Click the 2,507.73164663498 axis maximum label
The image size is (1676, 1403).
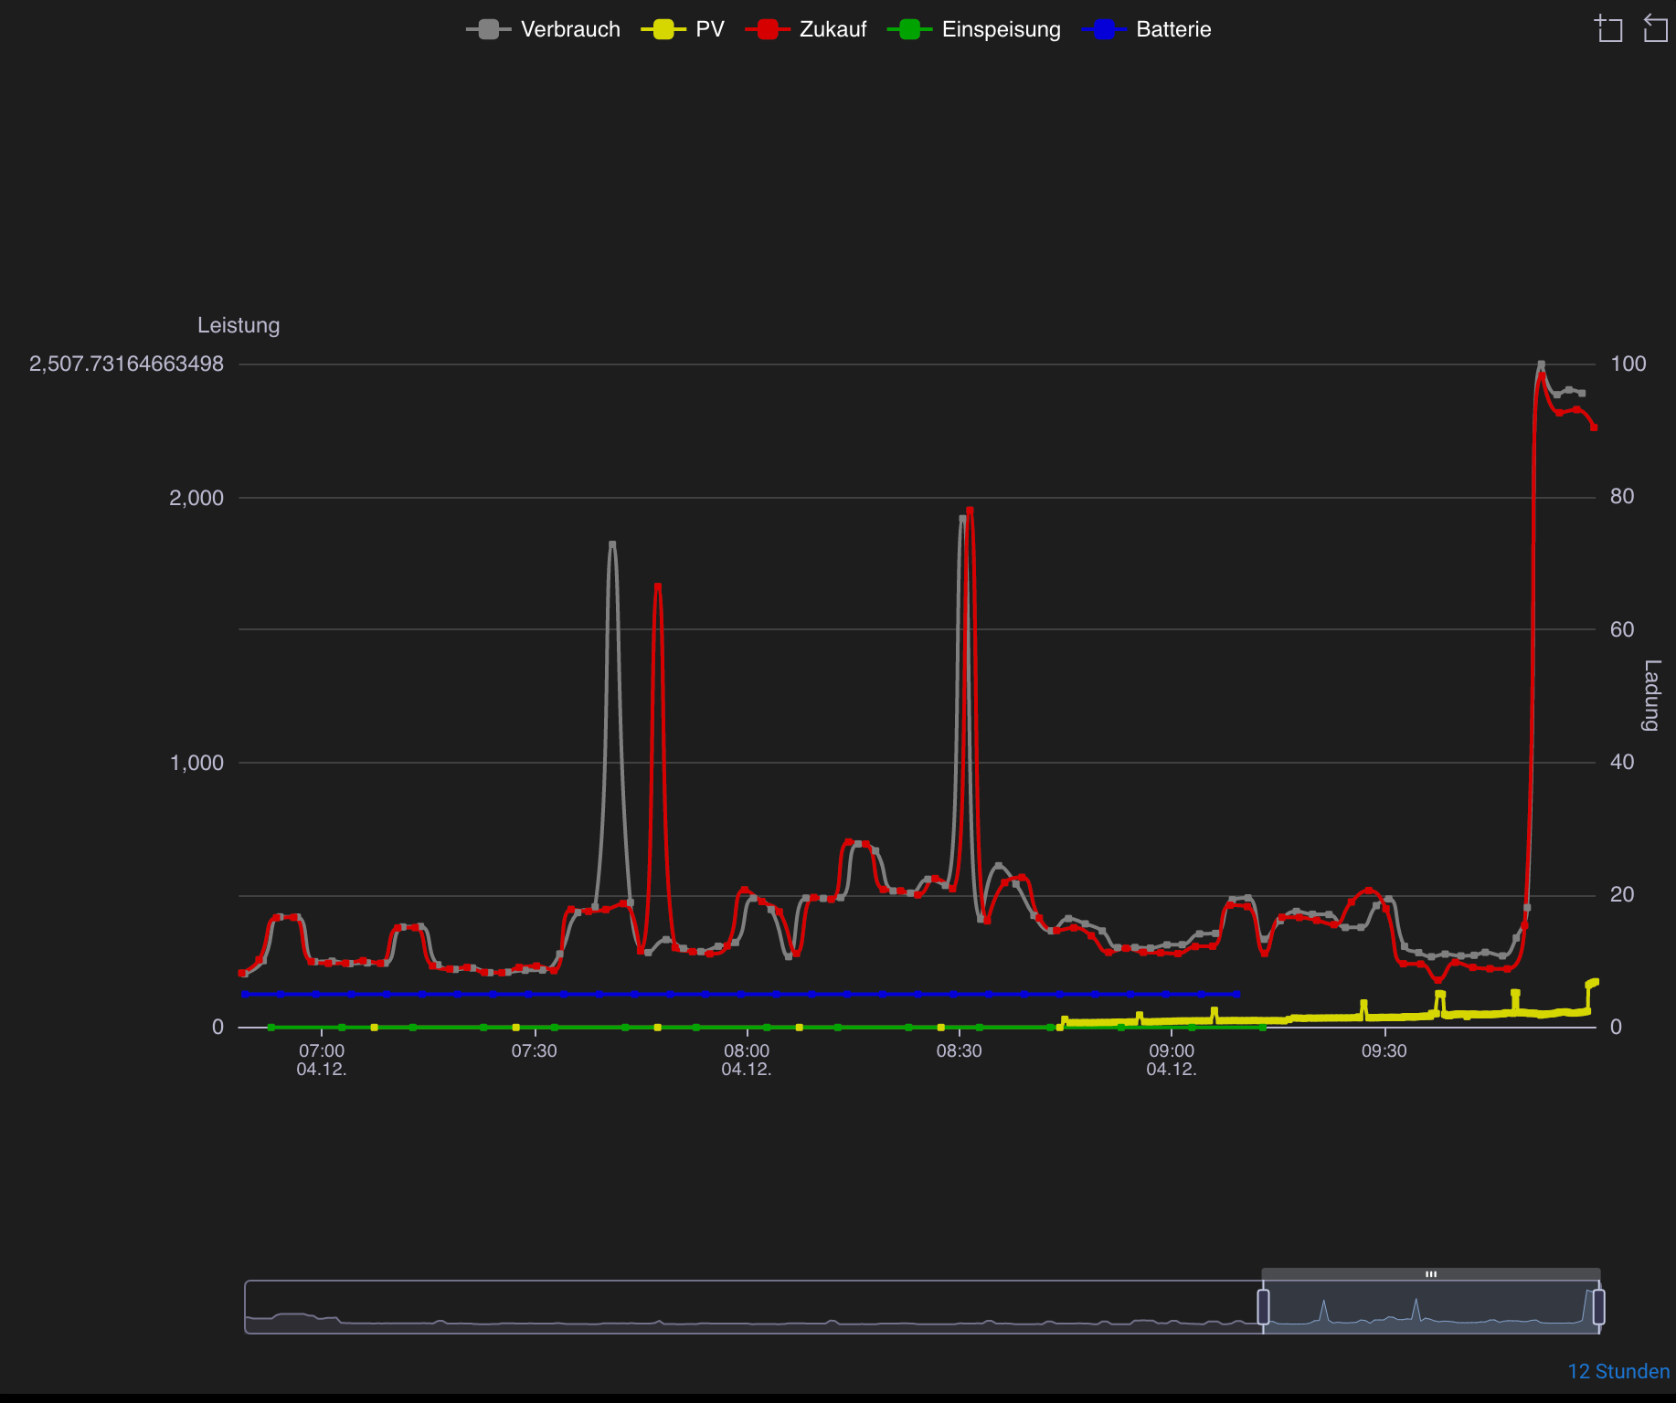126,364
